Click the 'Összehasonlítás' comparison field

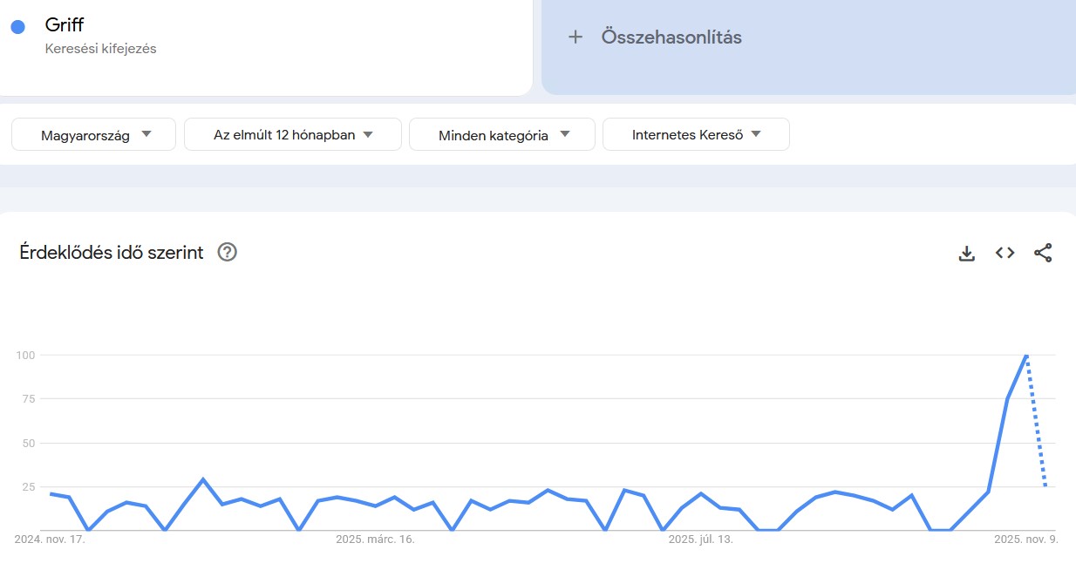click(670, 37)
